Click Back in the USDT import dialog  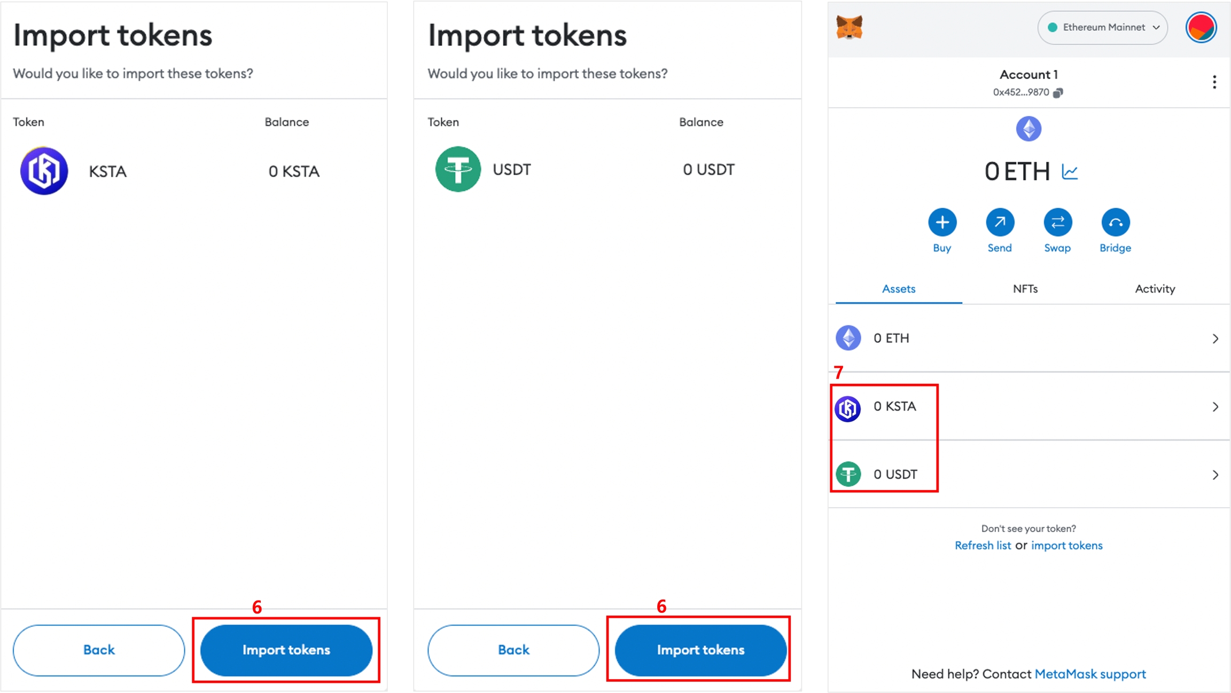coord(513,650)
